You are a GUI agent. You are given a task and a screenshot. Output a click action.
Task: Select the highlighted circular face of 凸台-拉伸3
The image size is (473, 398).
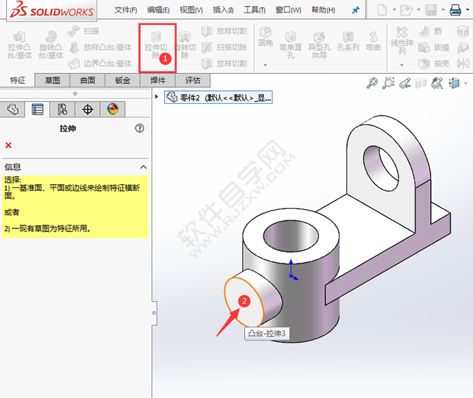click(x=243, y=302)
